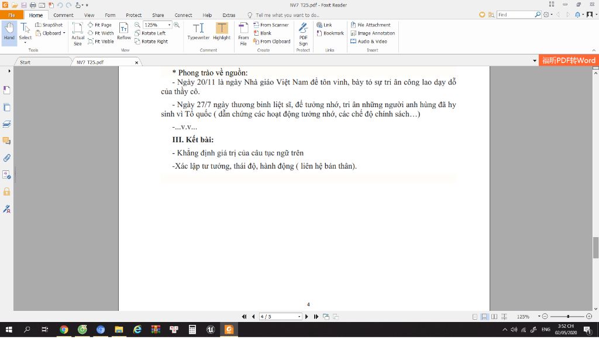Open the Security lock panel
This screenshot has width=599, height=346.
(x=6, y=191)
